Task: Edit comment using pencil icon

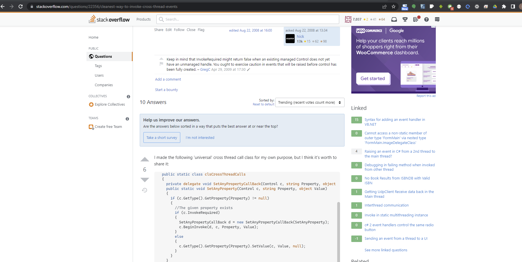Action: (x=248, y=70)
